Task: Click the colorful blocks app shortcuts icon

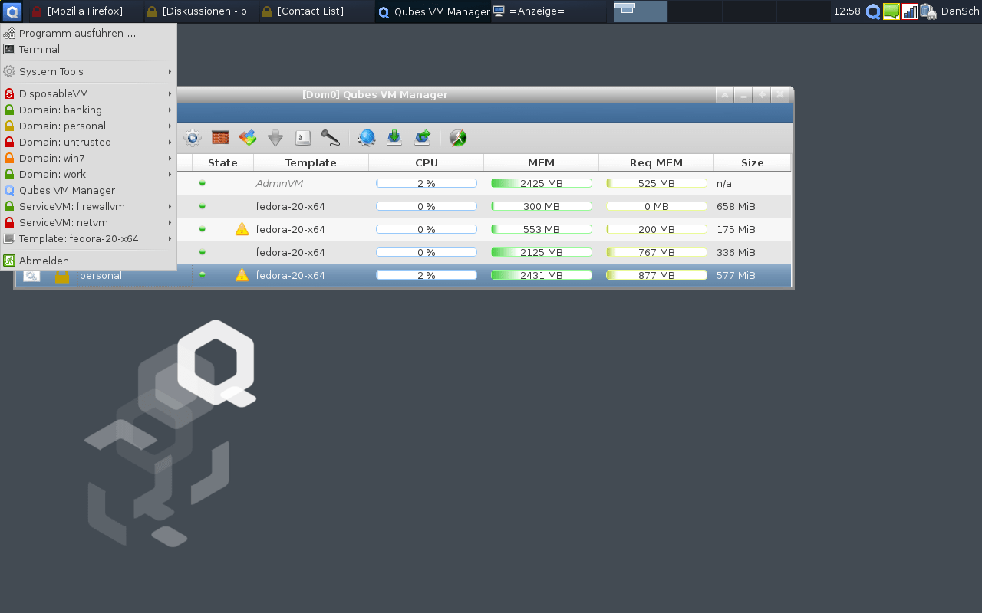Action: pos(248,138)
